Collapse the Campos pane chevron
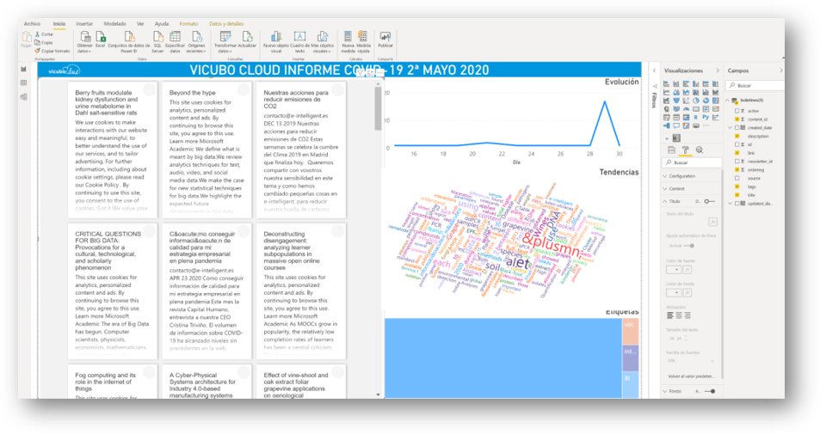Viewport: 820px width, 434px height. (x=780, y=70)
